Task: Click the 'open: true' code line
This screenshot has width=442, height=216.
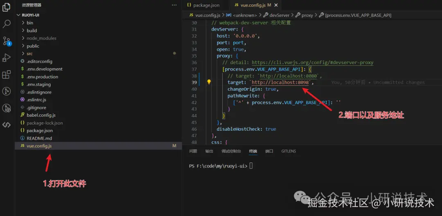Action: 231,49
